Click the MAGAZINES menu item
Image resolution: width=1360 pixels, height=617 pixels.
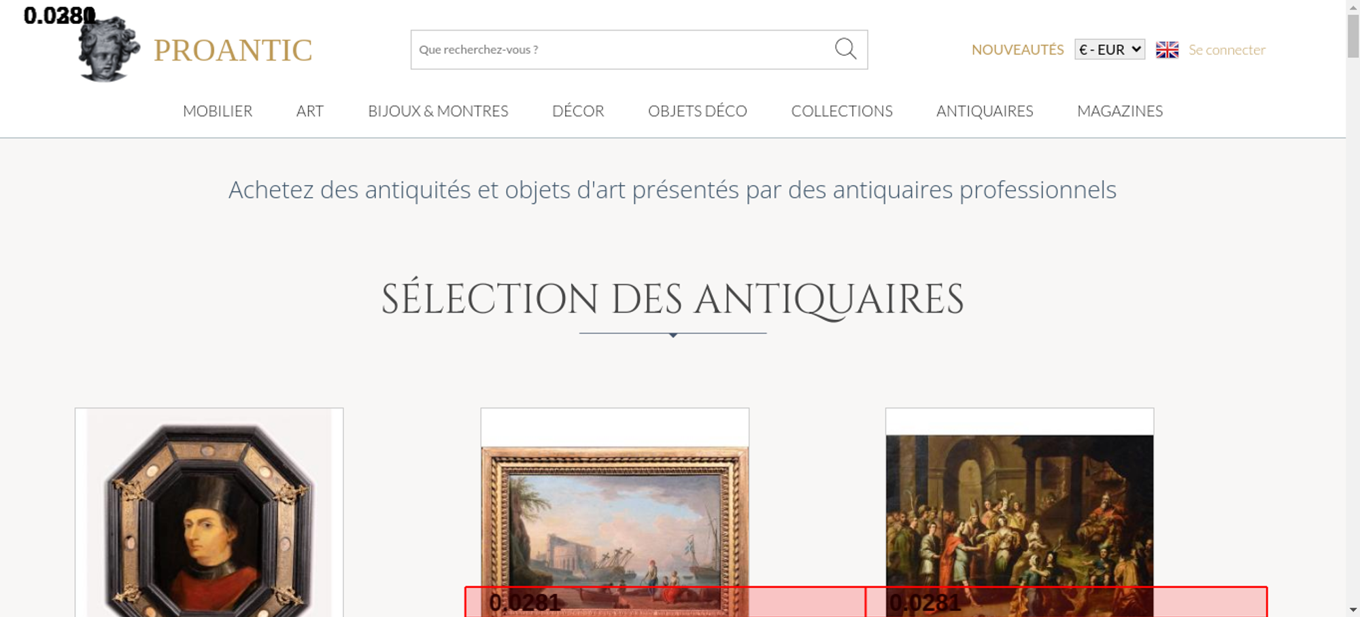(1120, 111)
